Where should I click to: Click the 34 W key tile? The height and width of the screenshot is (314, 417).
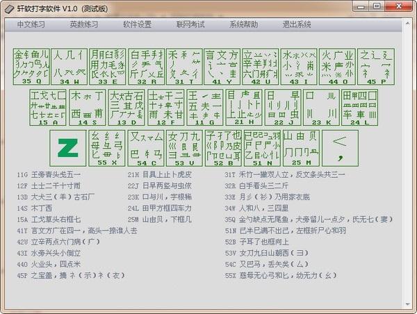pyautogui.click(x=69, y=67)
